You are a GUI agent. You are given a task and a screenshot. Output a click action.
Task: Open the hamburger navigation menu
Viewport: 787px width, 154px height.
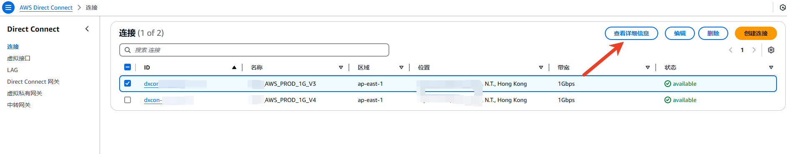(8, 7)
